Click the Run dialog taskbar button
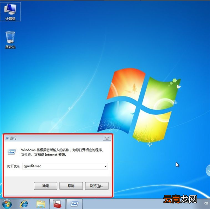The image size is (210, 209). 74,204
